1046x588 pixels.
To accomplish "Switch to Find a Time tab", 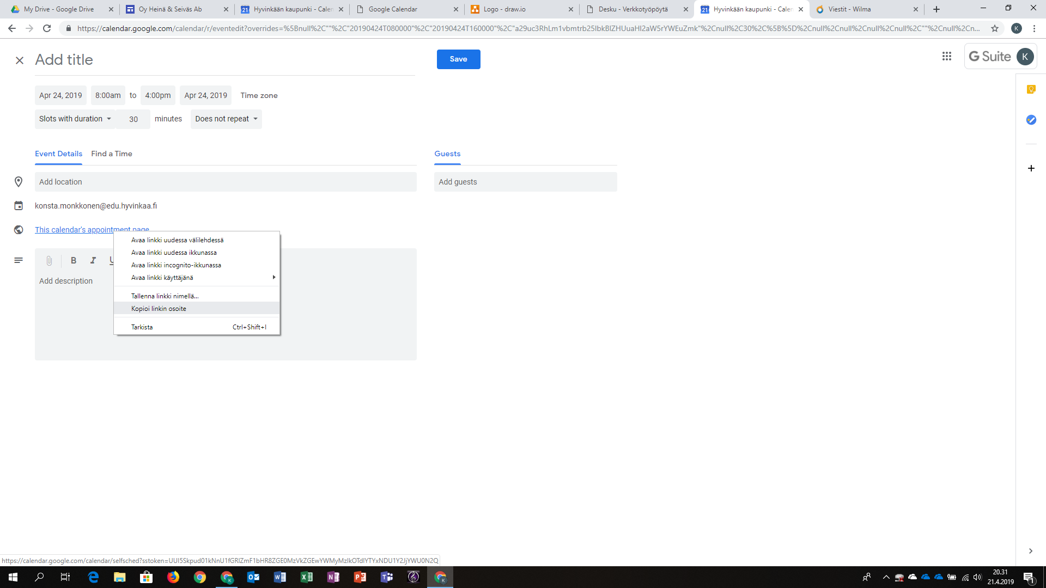I will point(112,154).
